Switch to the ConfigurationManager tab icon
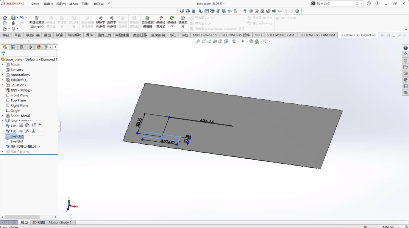This screenshot has height=228, width=409. [22, 47]
